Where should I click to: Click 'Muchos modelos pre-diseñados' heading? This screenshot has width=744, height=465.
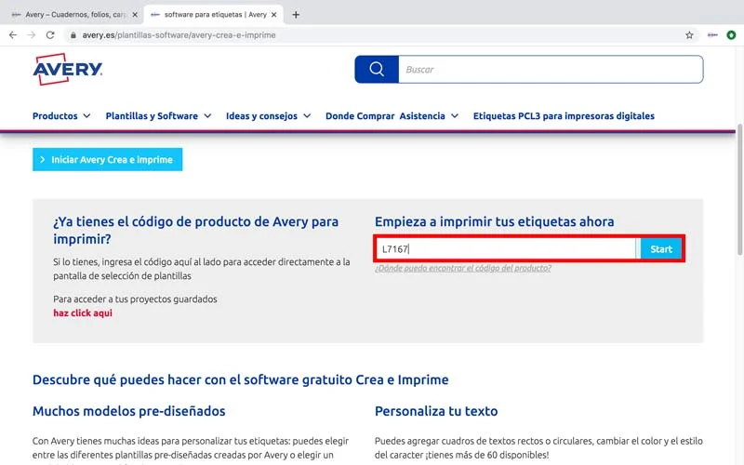tap(129, 411)
